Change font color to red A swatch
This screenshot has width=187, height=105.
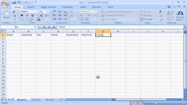click(x=39, y=19)
